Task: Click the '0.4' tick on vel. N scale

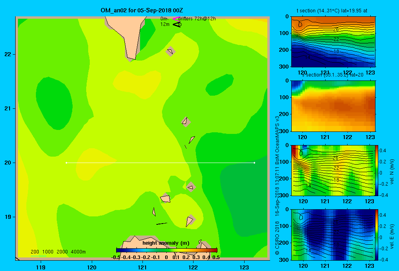Action: [383, 151]
